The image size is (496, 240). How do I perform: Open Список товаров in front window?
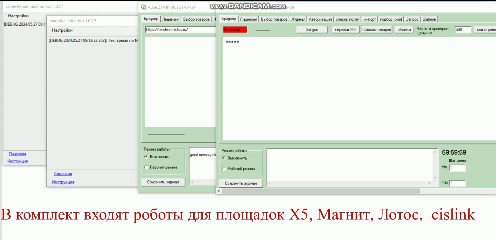[x=377, y=30]
